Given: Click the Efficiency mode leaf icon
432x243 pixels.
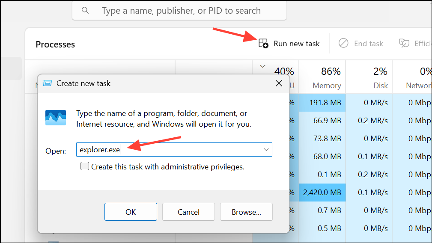Looking at the screenshot, I should pyautogui.click(x=404, y=44).
